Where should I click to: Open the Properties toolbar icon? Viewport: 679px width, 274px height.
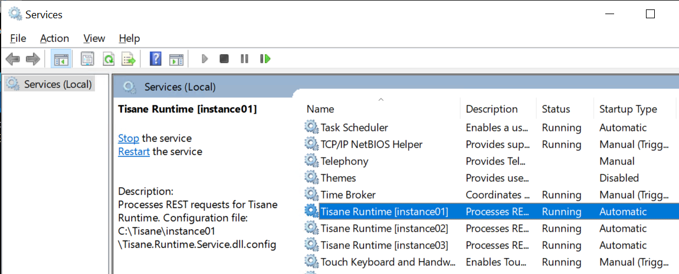(87, 58)
